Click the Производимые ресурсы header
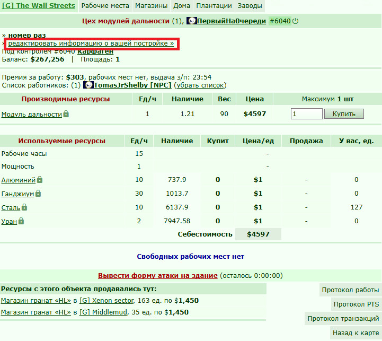382x341 pixels. [66, 99]
